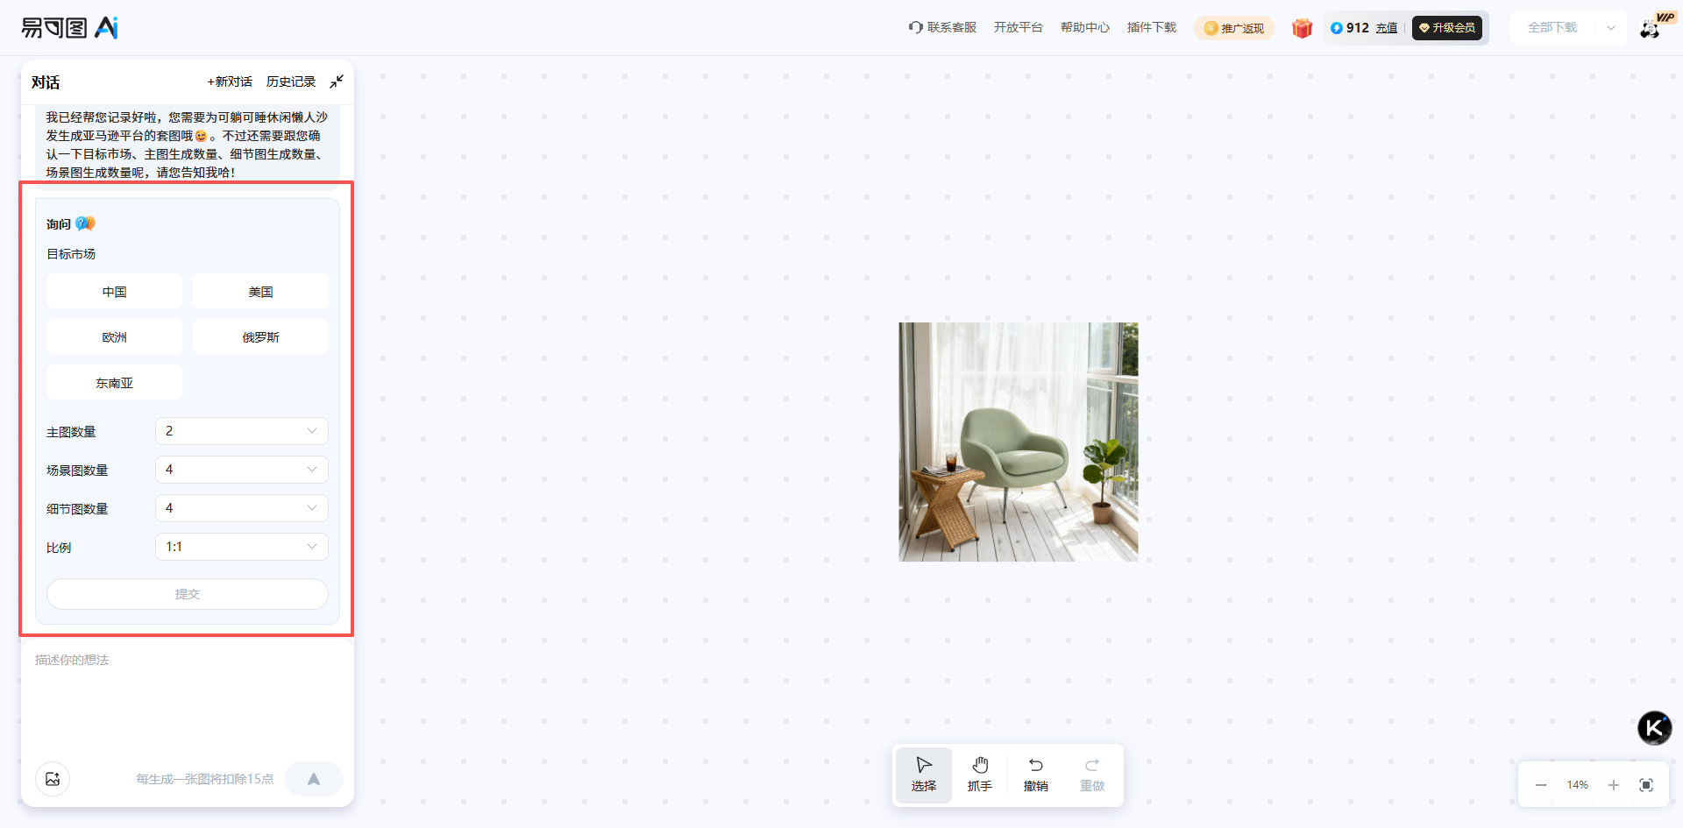The image size is (1683, 828).
Task: Choose 俄罗斯 as target market
Action: click(260, 337)
